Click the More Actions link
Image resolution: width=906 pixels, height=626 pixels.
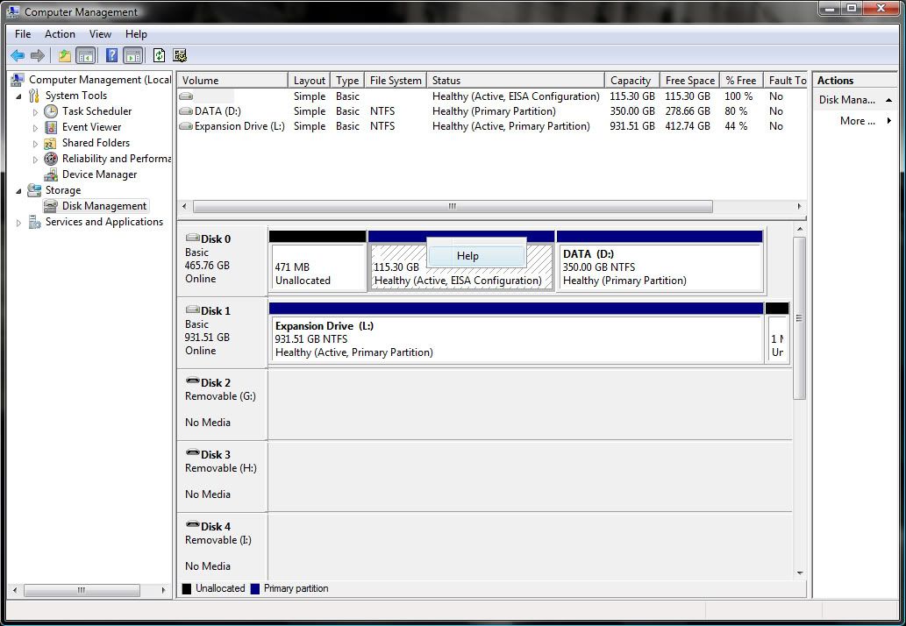[x=858, y=121]
